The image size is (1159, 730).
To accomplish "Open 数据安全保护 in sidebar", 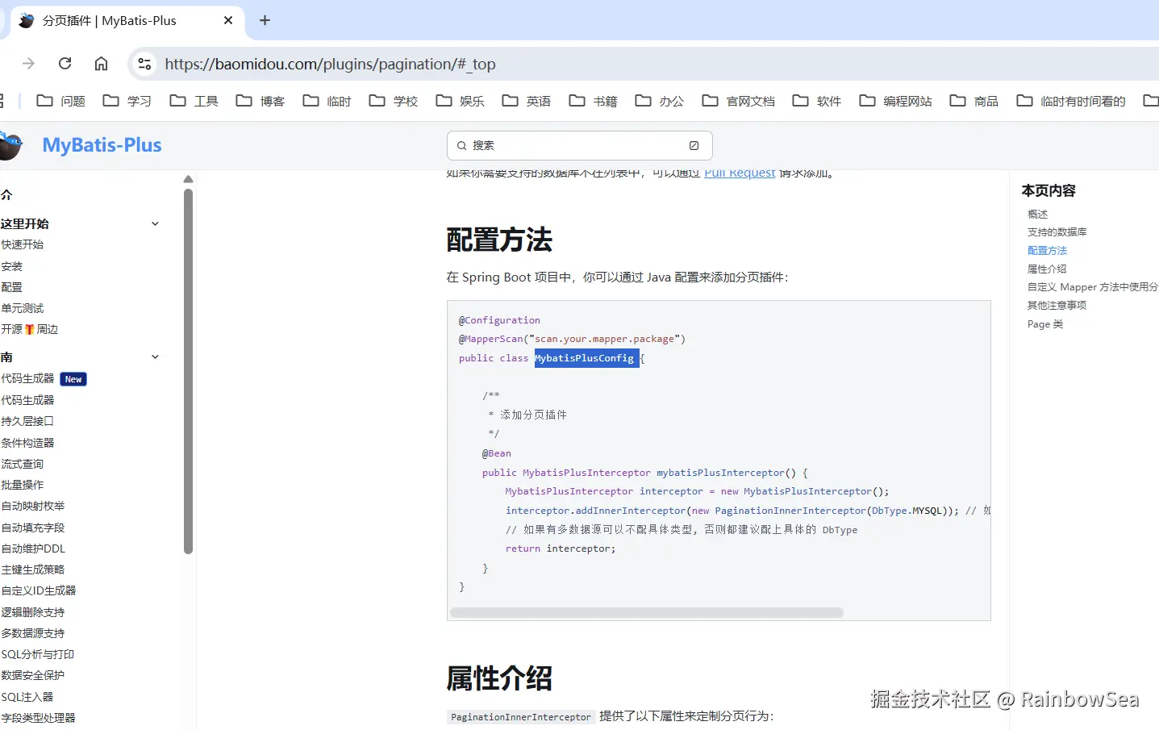I will (x=33, y=675).
